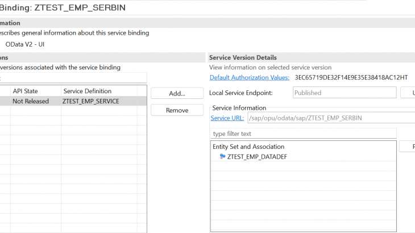Open the Default Authorization Values link

tap(249, 77)
